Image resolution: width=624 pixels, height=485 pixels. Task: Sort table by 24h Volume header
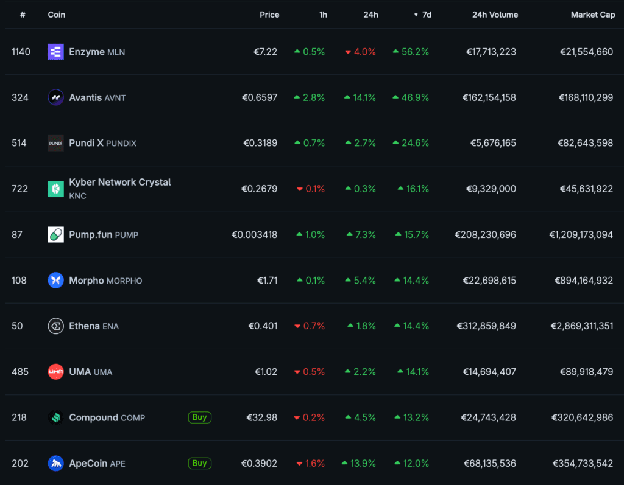(495, 15)
